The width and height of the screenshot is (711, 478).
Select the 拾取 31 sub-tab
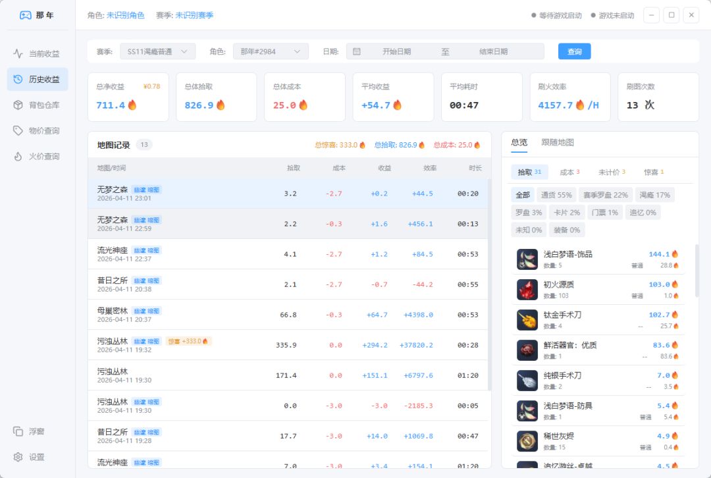[x=529, y=172]
